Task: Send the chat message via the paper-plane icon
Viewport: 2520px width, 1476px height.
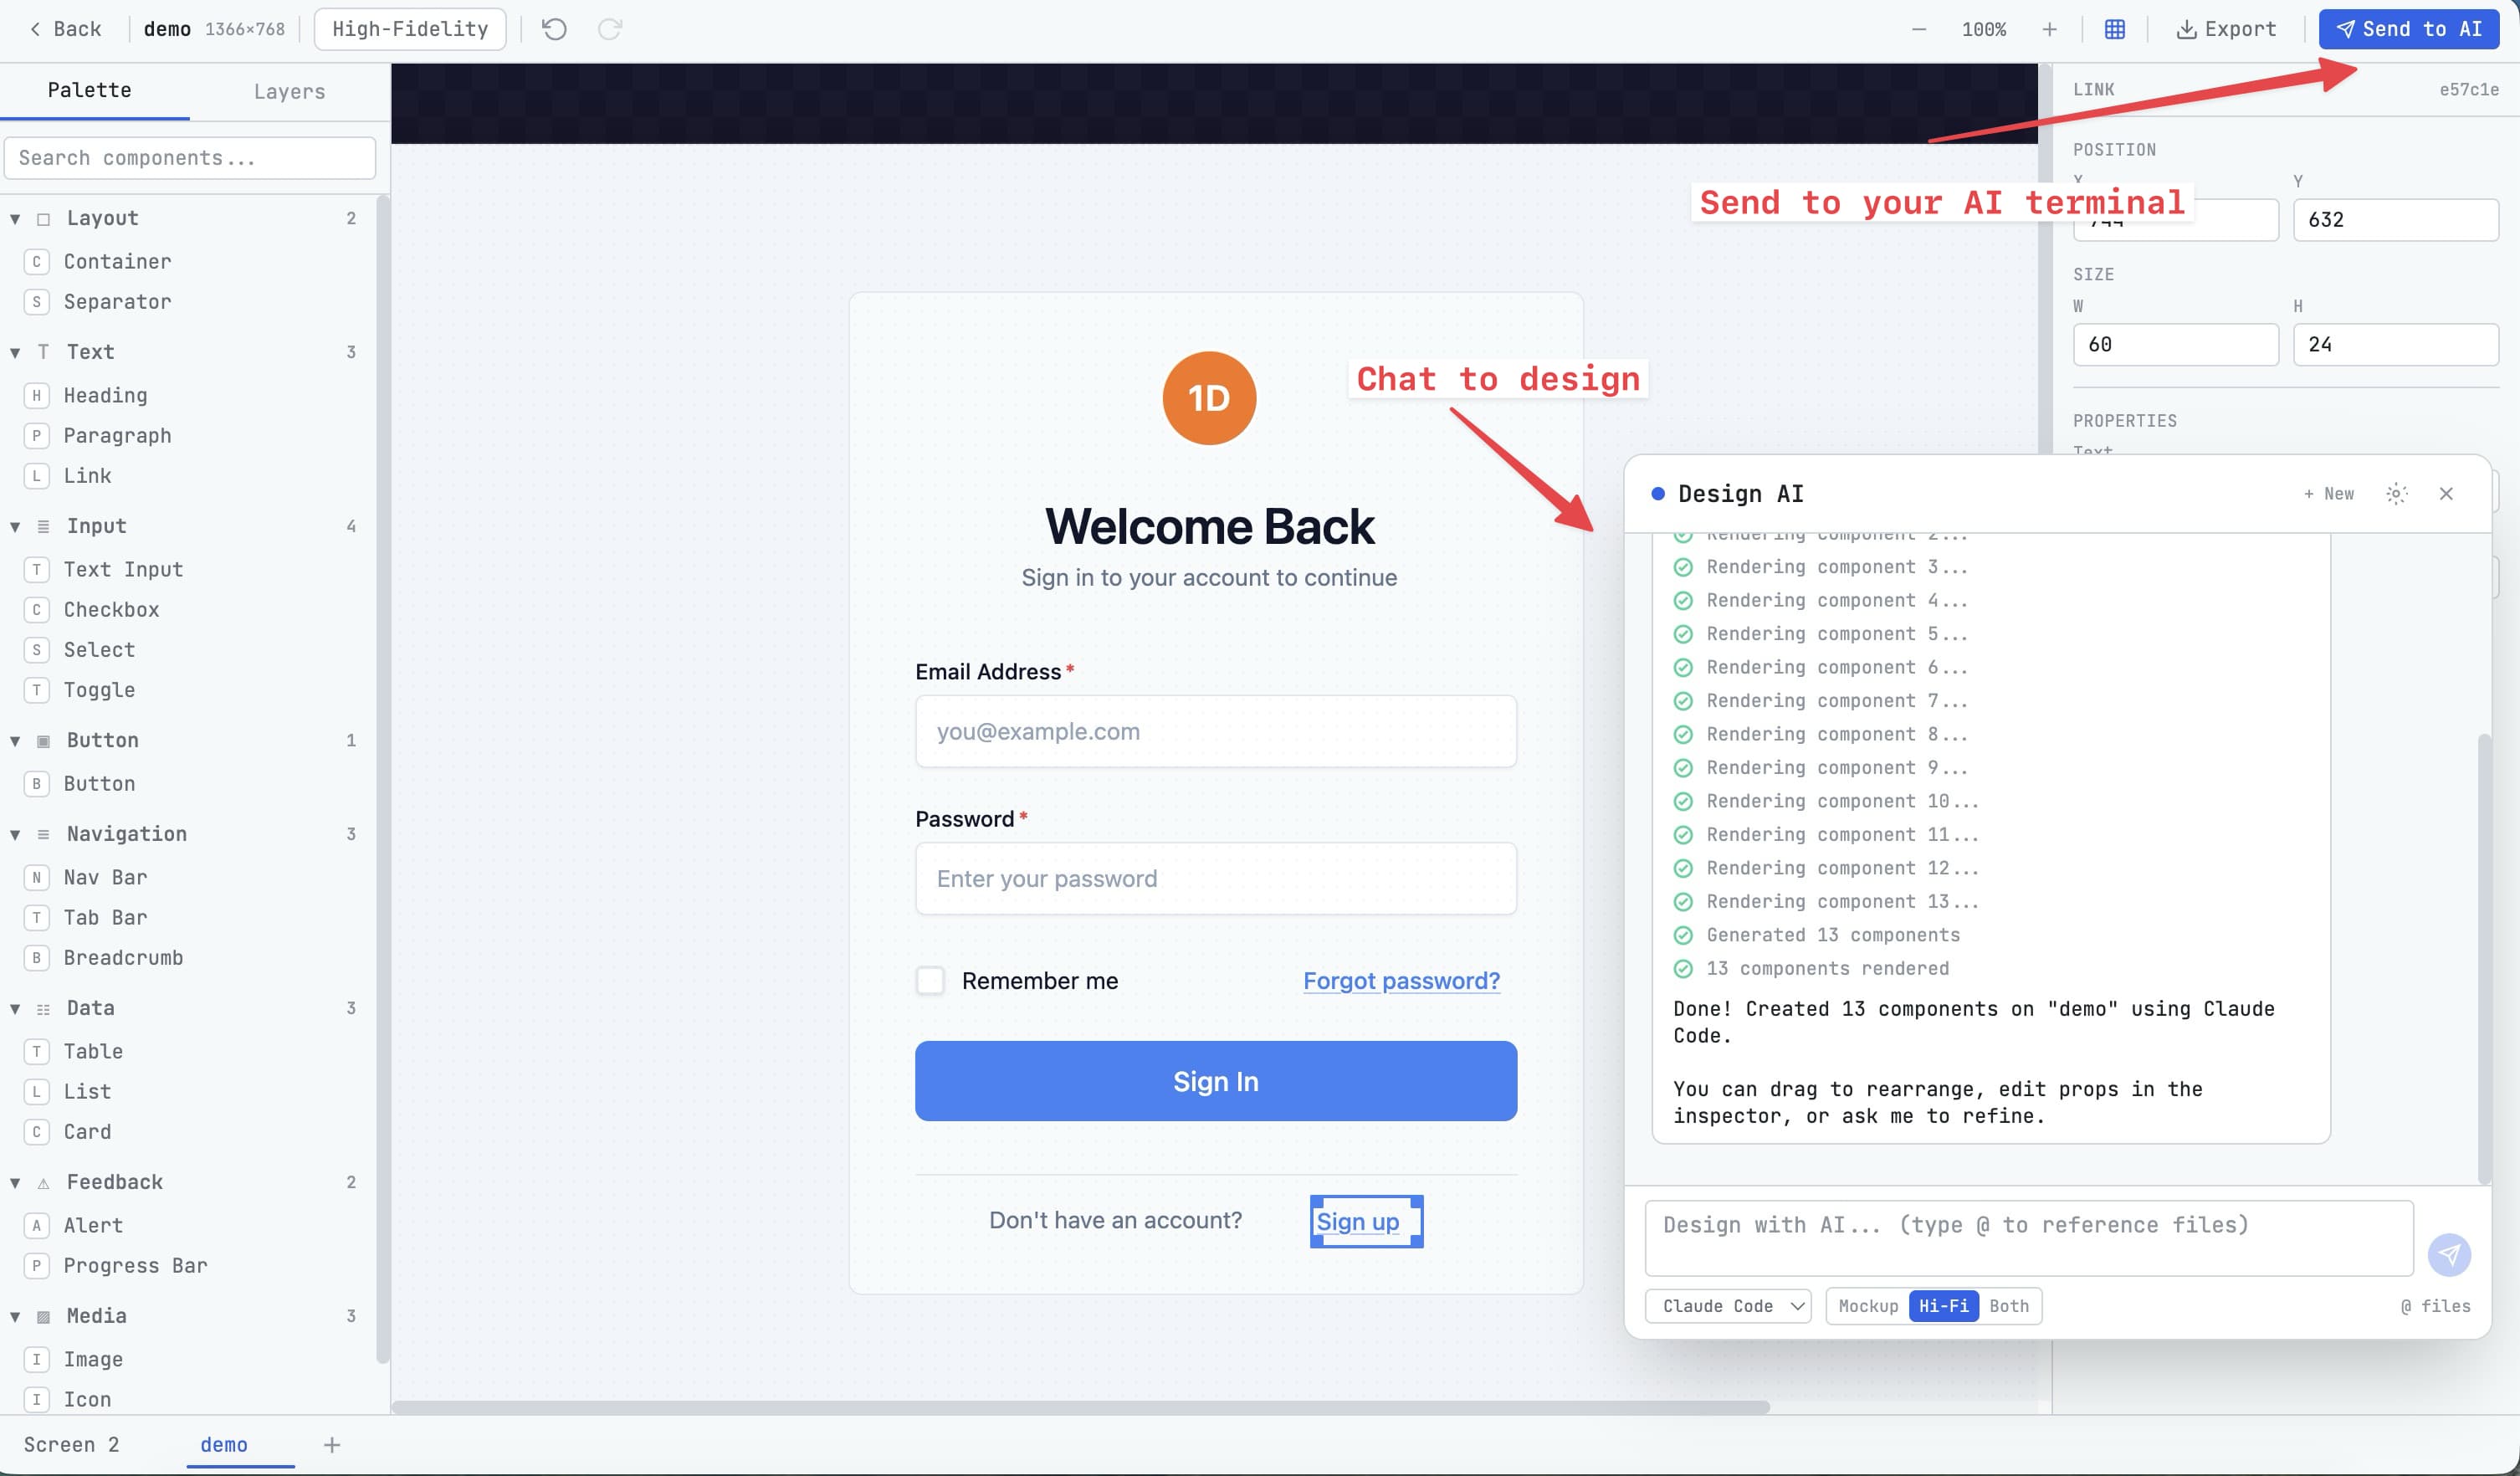Action: coord(2449,1255)
